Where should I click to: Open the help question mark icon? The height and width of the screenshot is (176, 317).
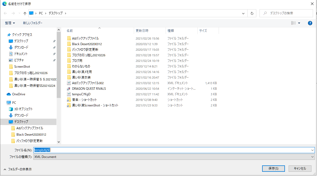[310, 23]
